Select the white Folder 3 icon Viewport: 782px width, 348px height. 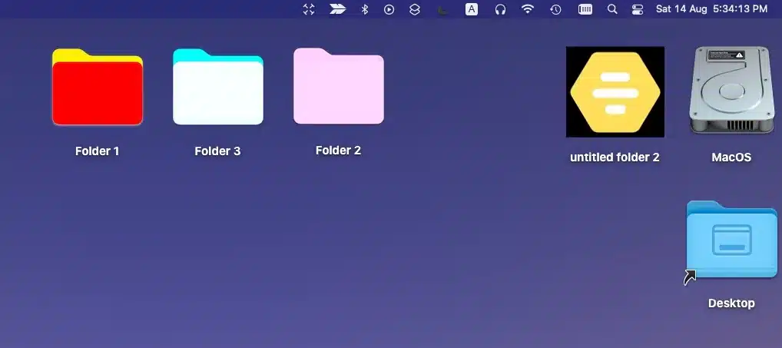coord(218,87)
